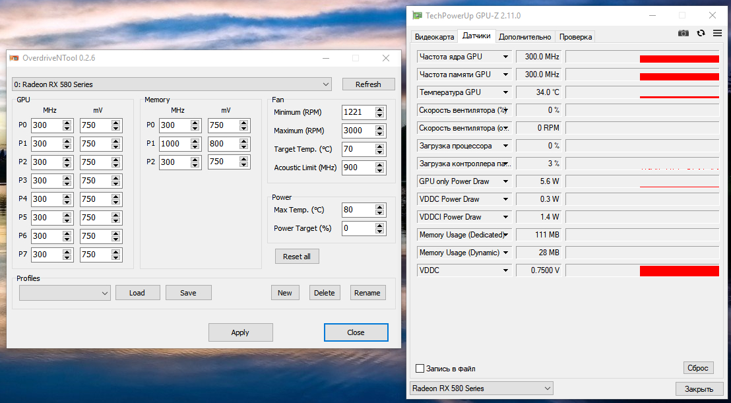Rename the selected profile
The height and width of the screenshot is (403, 731).
pos(367,293)
